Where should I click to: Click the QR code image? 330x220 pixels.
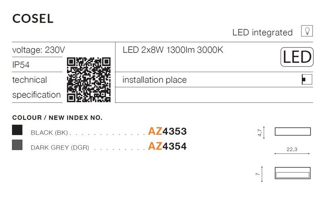point(89,80)
